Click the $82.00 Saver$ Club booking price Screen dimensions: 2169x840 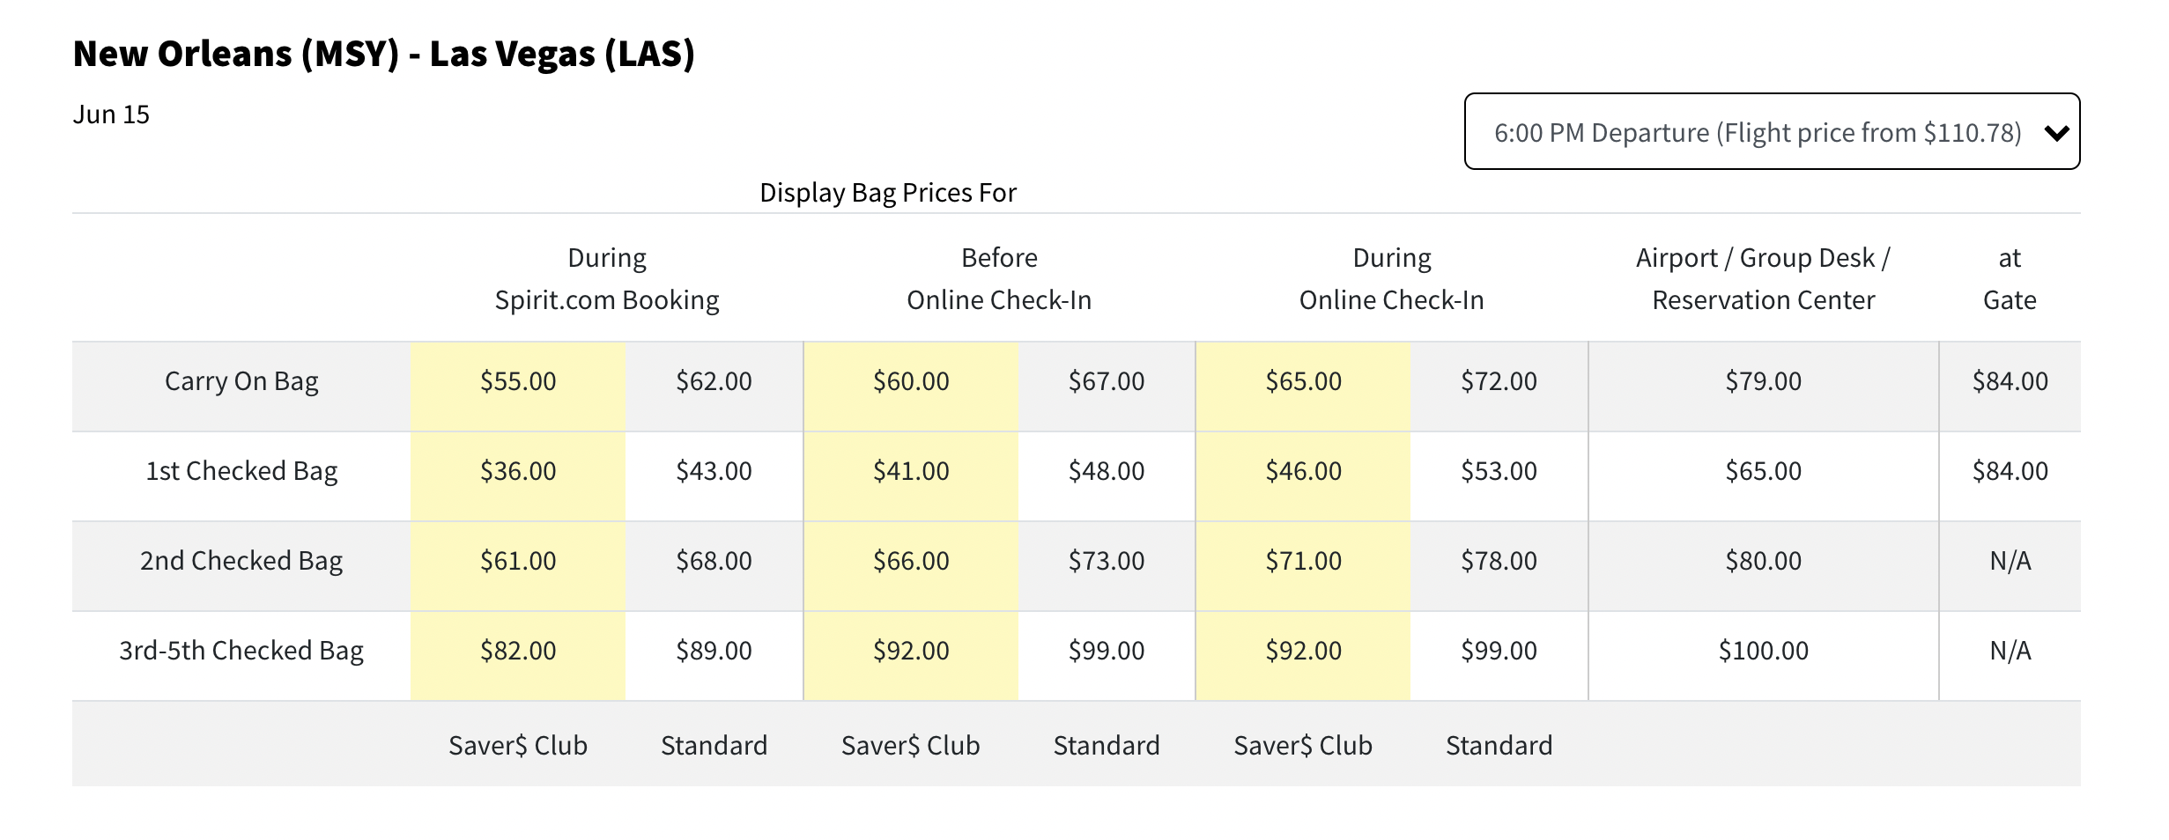(x=518, y=651)
